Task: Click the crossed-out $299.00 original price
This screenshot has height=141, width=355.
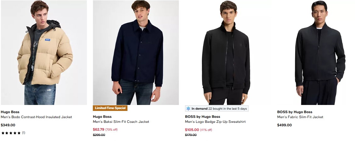Action: click(x=99, y=135)
